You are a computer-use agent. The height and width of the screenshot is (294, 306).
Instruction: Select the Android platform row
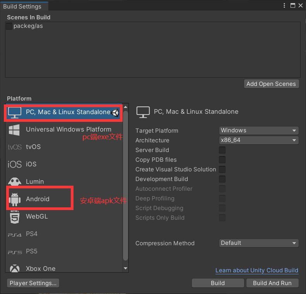click(x=64, y=199)
